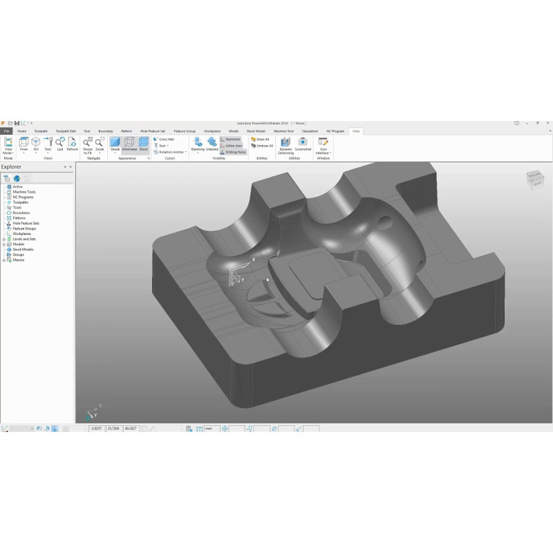Select Toolpaths in Explorer tree
553x553 pixels.
[x=20, y=202]
